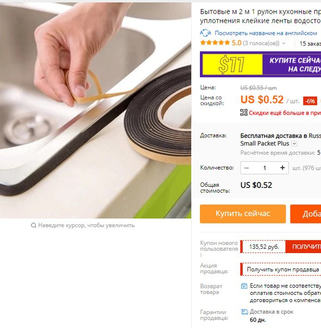Click the $11 promotional banner

pyautogui.click(x=261, y=64)
